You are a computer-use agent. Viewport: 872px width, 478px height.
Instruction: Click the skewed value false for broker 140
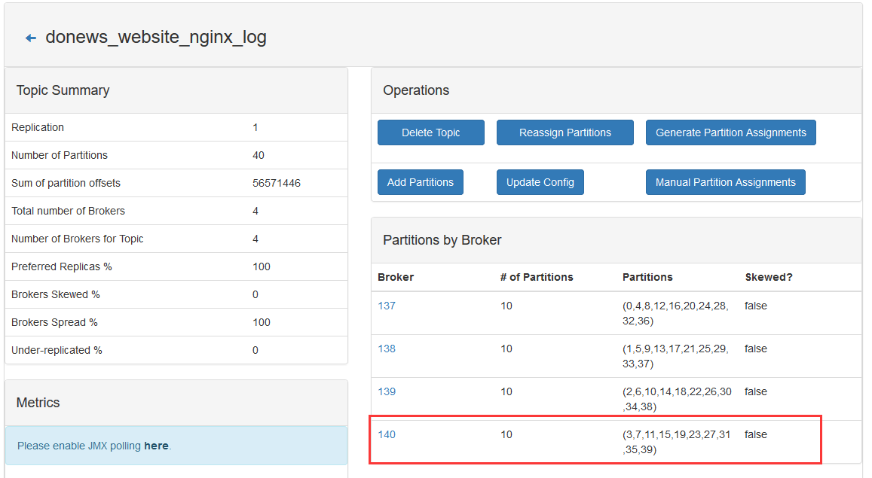coord(756,434)
